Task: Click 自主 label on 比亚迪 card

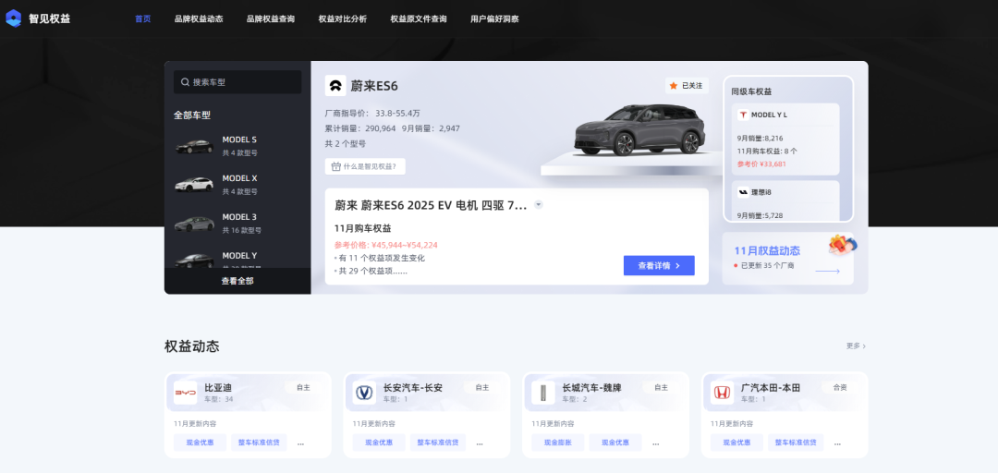Action: click(303, 387)
